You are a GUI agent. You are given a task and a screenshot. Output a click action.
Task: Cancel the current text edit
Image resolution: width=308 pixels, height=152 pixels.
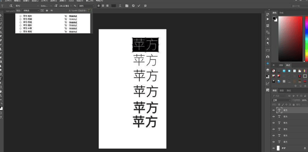point(133,6)
